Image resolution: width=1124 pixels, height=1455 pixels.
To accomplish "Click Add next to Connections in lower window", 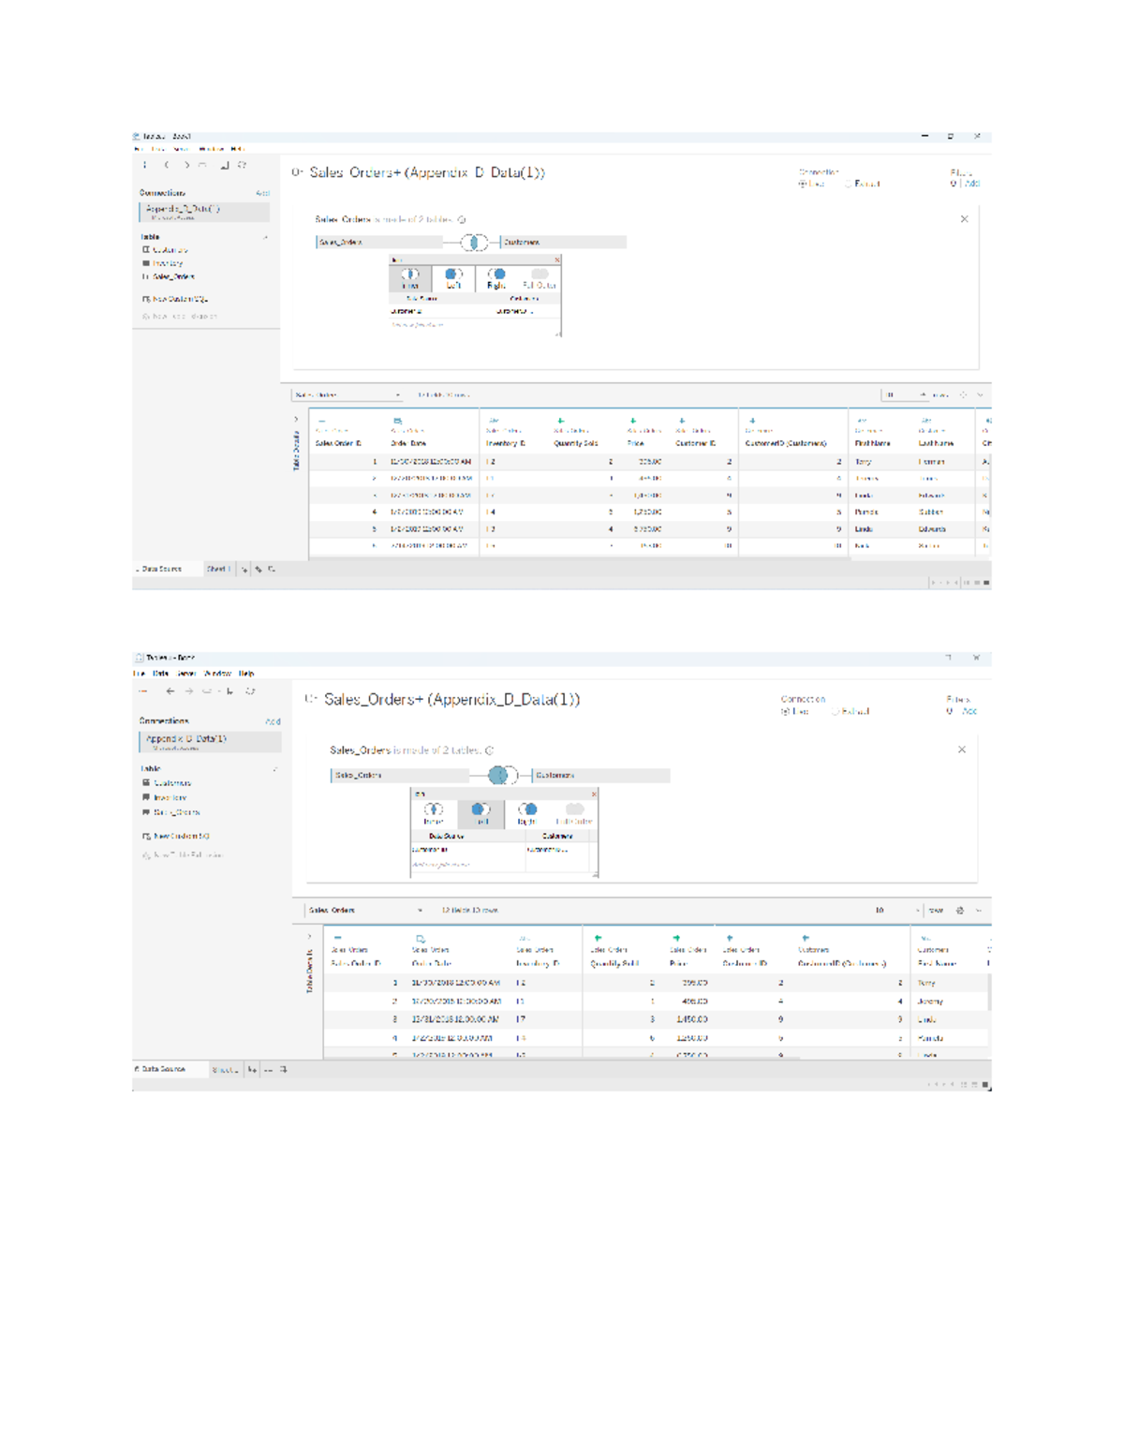I will (273, 721).
